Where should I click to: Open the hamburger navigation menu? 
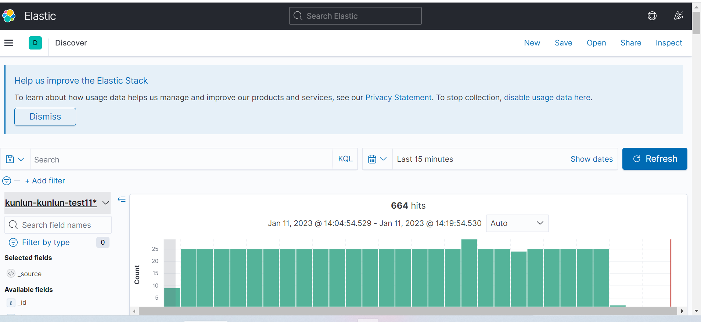pyautogui.click(x=9, y=43)
